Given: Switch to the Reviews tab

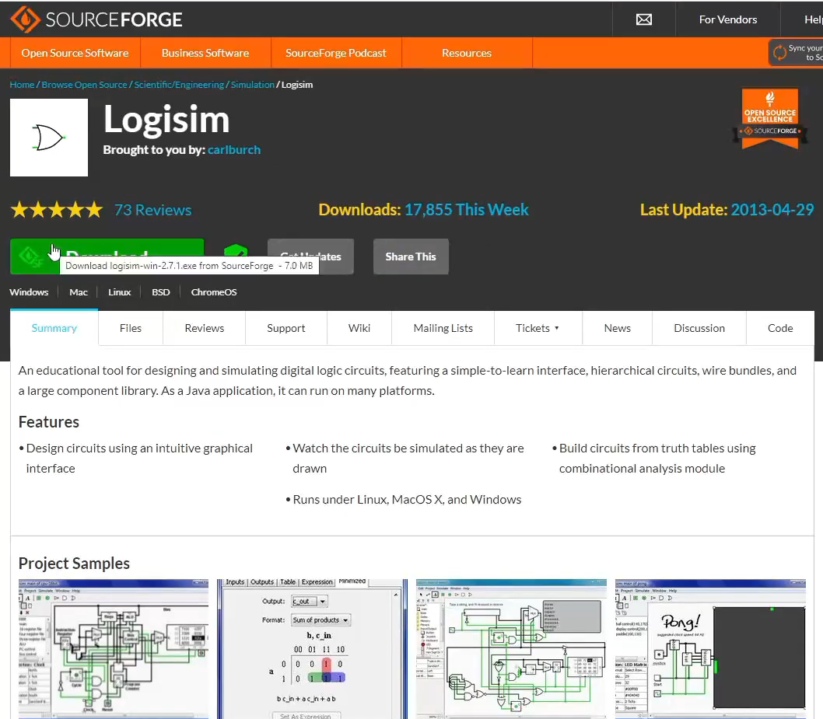Looking at the screenshot, I should pyautogui.click(x=204, y=328).
